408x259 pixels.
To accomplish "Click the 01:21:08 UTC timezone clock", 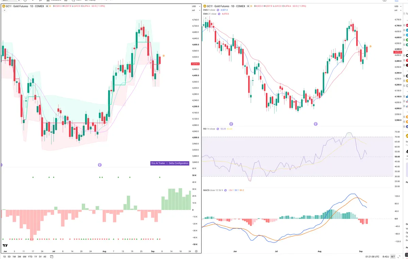I will click(x=373, y=257).
